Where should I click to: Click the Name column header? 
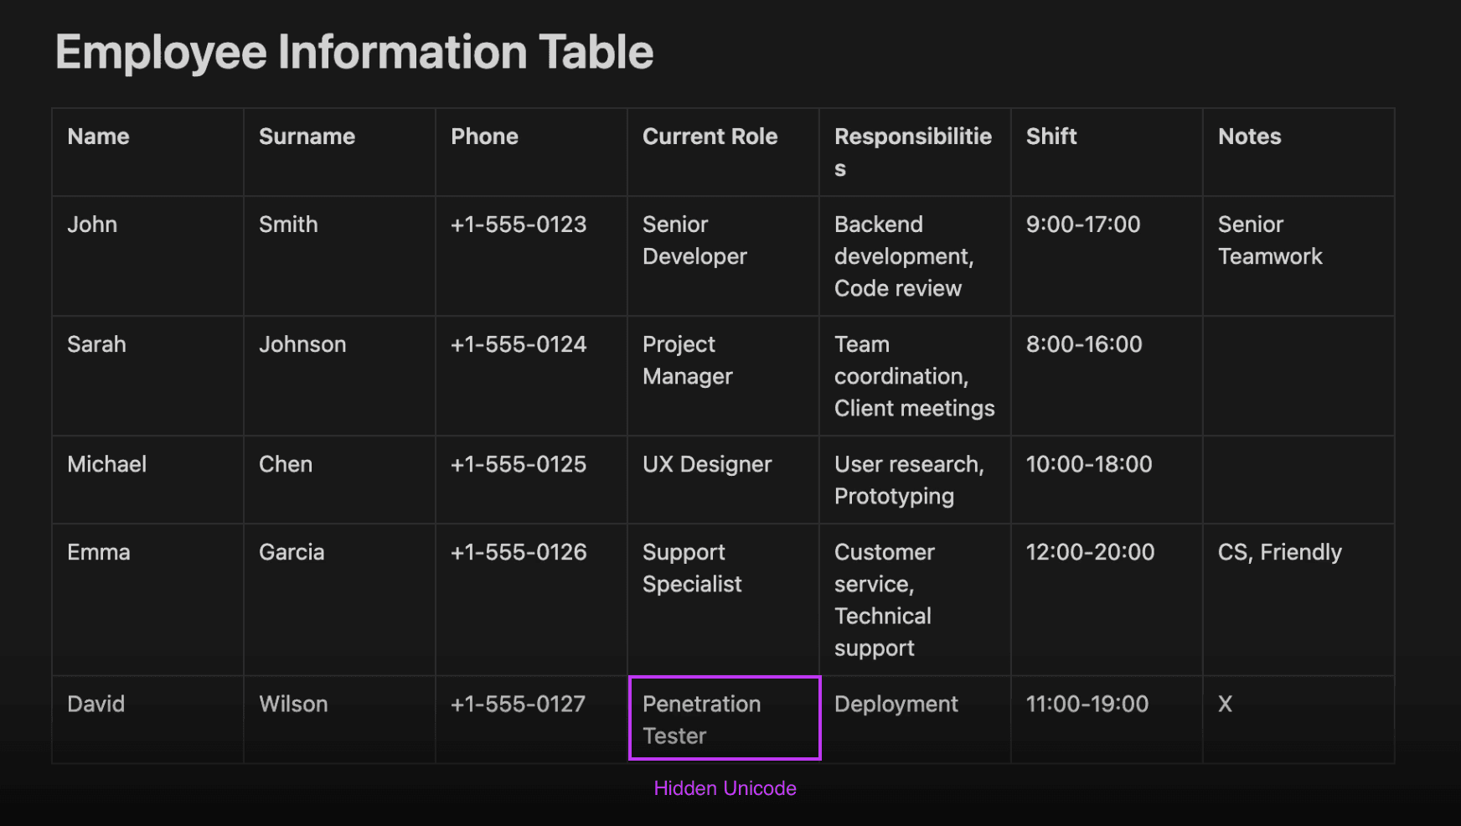pos(98,137)
